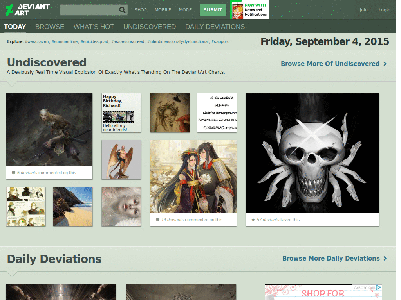
Task: Open the SHOP menu
Action: click(x=141, y=10)
